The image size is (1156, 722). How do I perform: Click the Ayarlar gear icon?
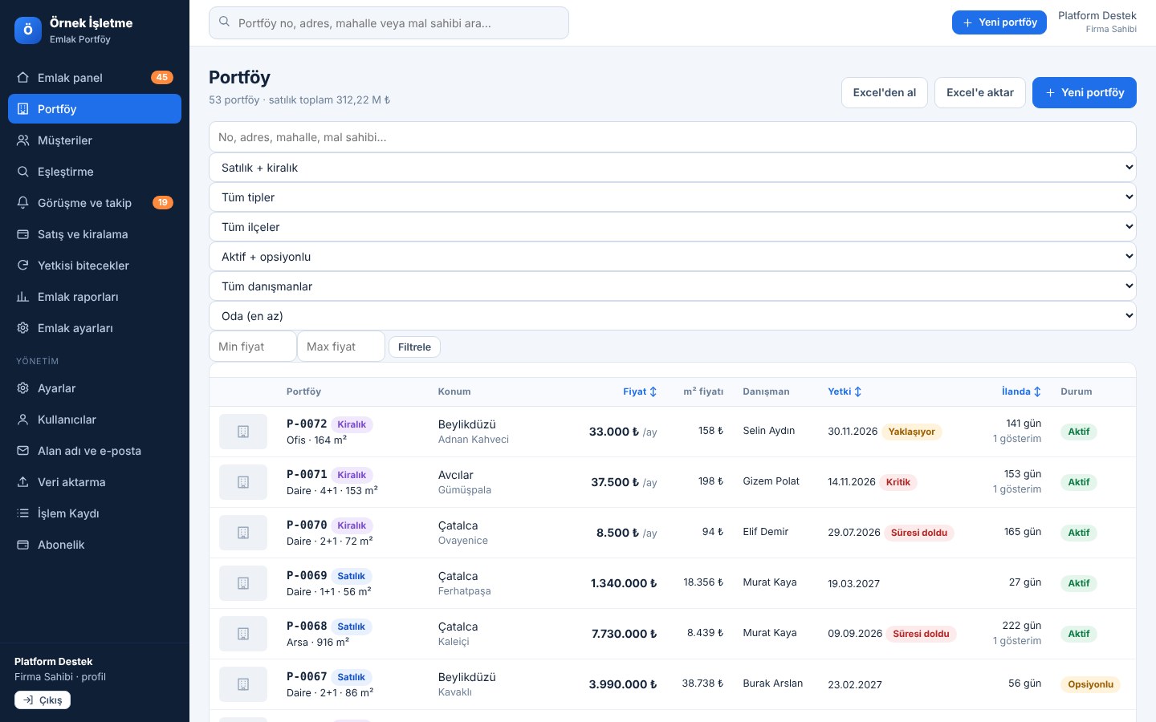click(x=23, y=388)
